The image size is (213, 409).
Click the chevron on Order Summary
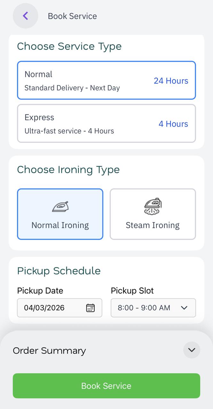(x=192, y=350)
